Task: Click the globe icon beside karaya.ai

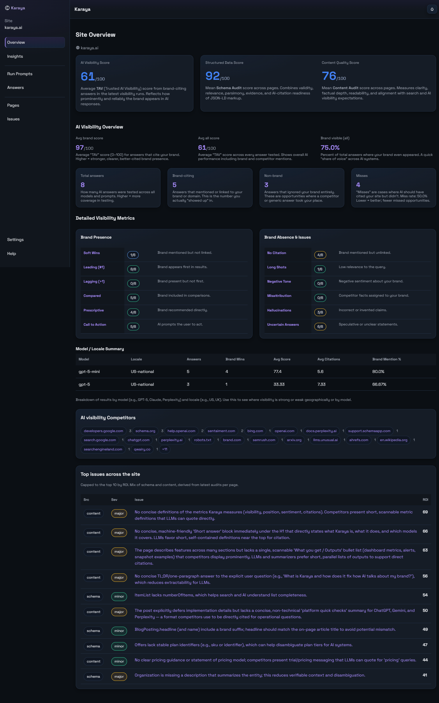Action: [78, 48]
